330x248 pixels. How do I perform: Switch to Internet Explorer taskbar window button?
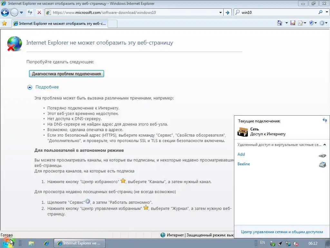tap(80, 243)
